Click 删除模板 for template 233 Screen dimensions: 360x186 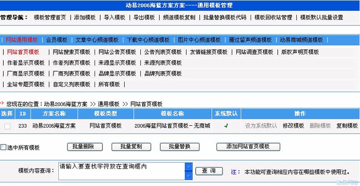coord(320,126)
